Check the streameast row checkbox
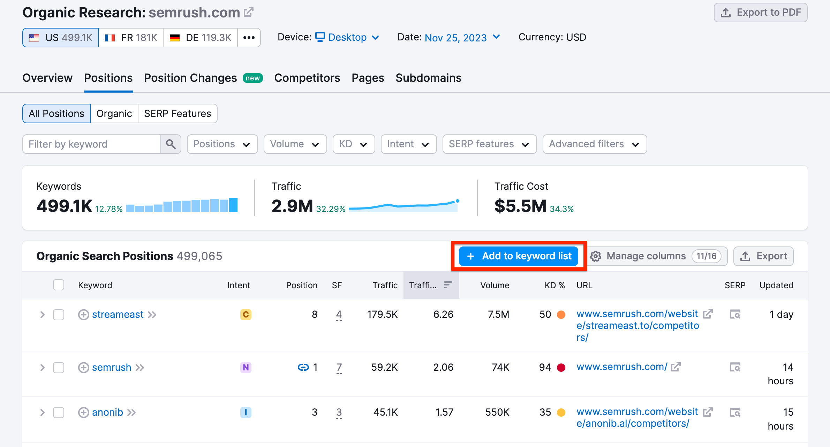830x447 pixels. [59, 315]
